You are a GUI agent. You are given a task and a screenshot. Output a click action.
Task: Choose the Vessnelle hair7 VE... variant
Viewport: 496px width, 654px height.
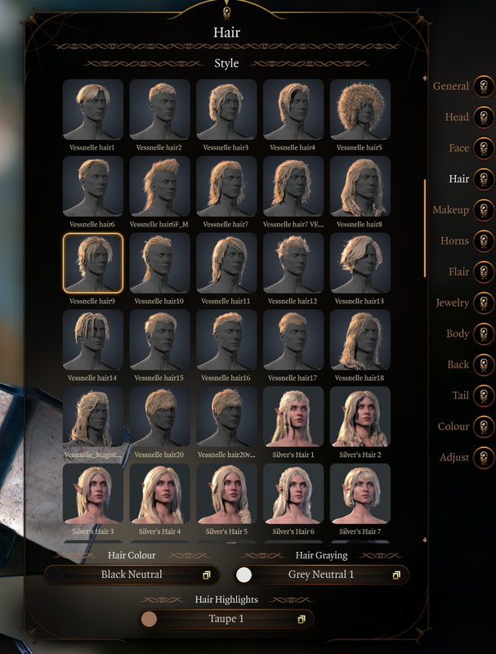pos(293,186)
